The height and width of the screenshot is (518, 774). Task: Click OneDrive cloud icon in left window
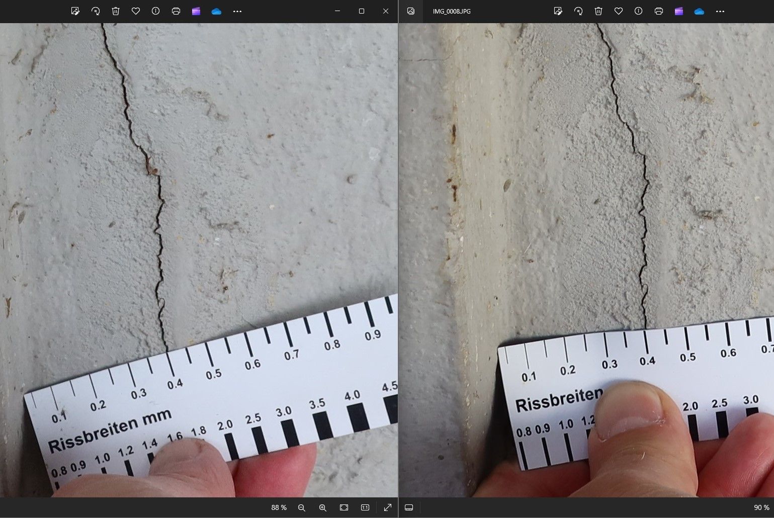coord(217,11)
